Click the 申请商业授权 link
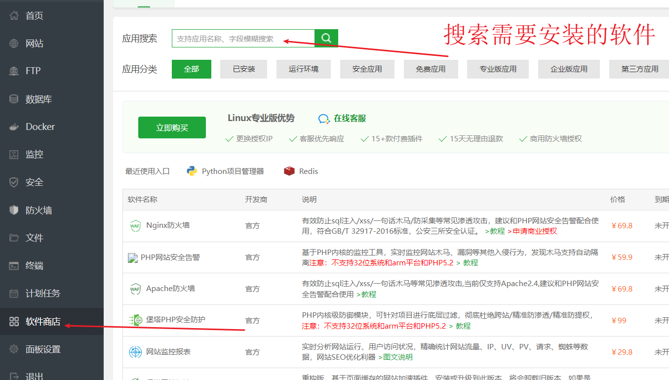The width and height of the screenshot is (669, 380). coord(532,231)
